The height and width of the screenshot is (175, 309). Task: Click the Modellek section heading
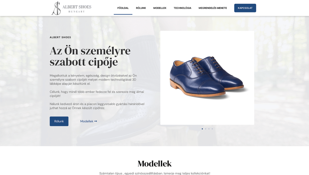[154, 164]
